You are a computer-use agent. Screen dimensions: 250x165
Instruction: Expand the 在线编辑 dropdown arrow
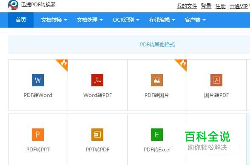[x=173, y=20]
